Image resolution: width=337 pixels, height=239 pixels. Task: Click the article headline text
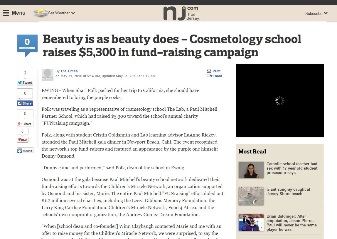click(172, 46)
